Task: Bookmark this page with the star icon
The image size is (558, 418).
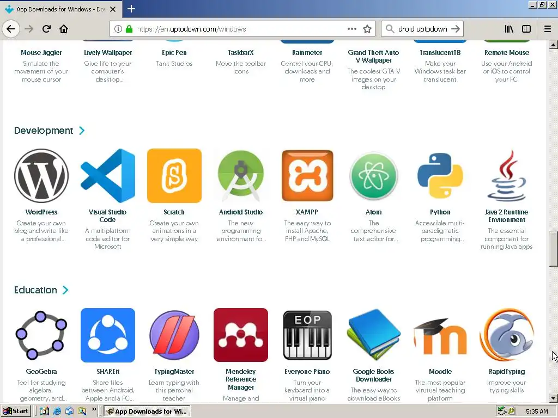Action: coord(367,29)
